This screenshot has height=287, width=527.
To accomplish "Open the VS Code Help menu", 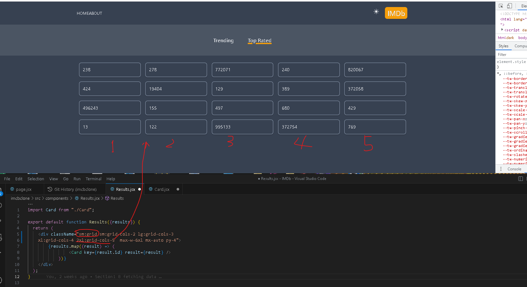I will click(x=111, y=179).
